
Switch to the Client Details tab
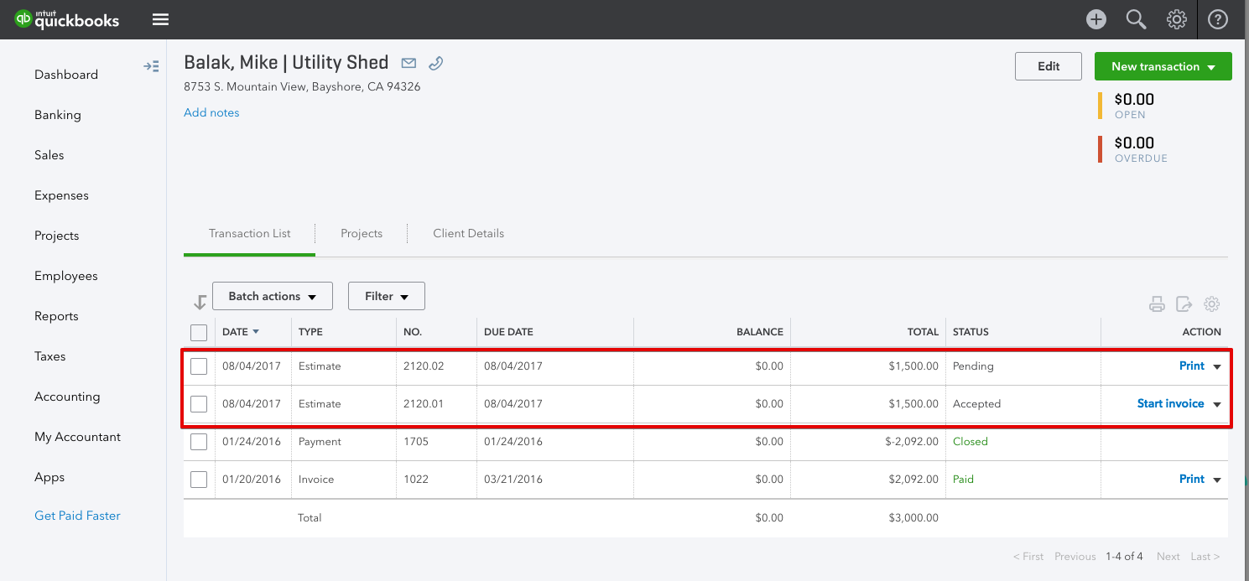click(468, 233)
